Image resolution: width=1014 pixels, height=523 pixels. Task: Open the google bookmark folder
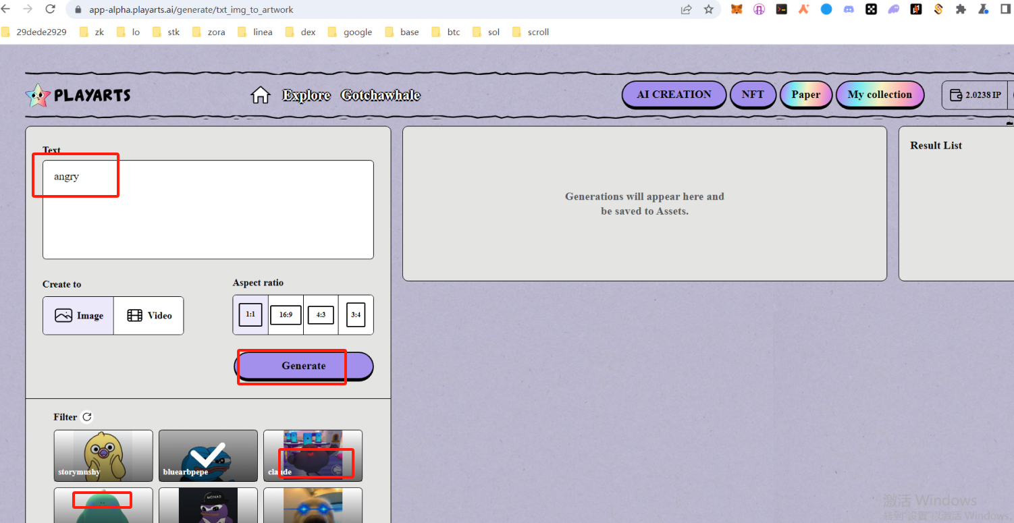point(350,32)
